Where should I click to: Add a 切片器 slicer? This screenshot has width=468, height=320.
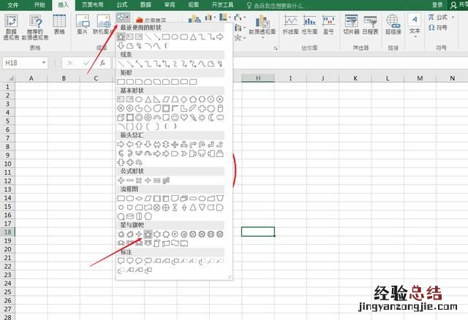click(x=351, y=25)
